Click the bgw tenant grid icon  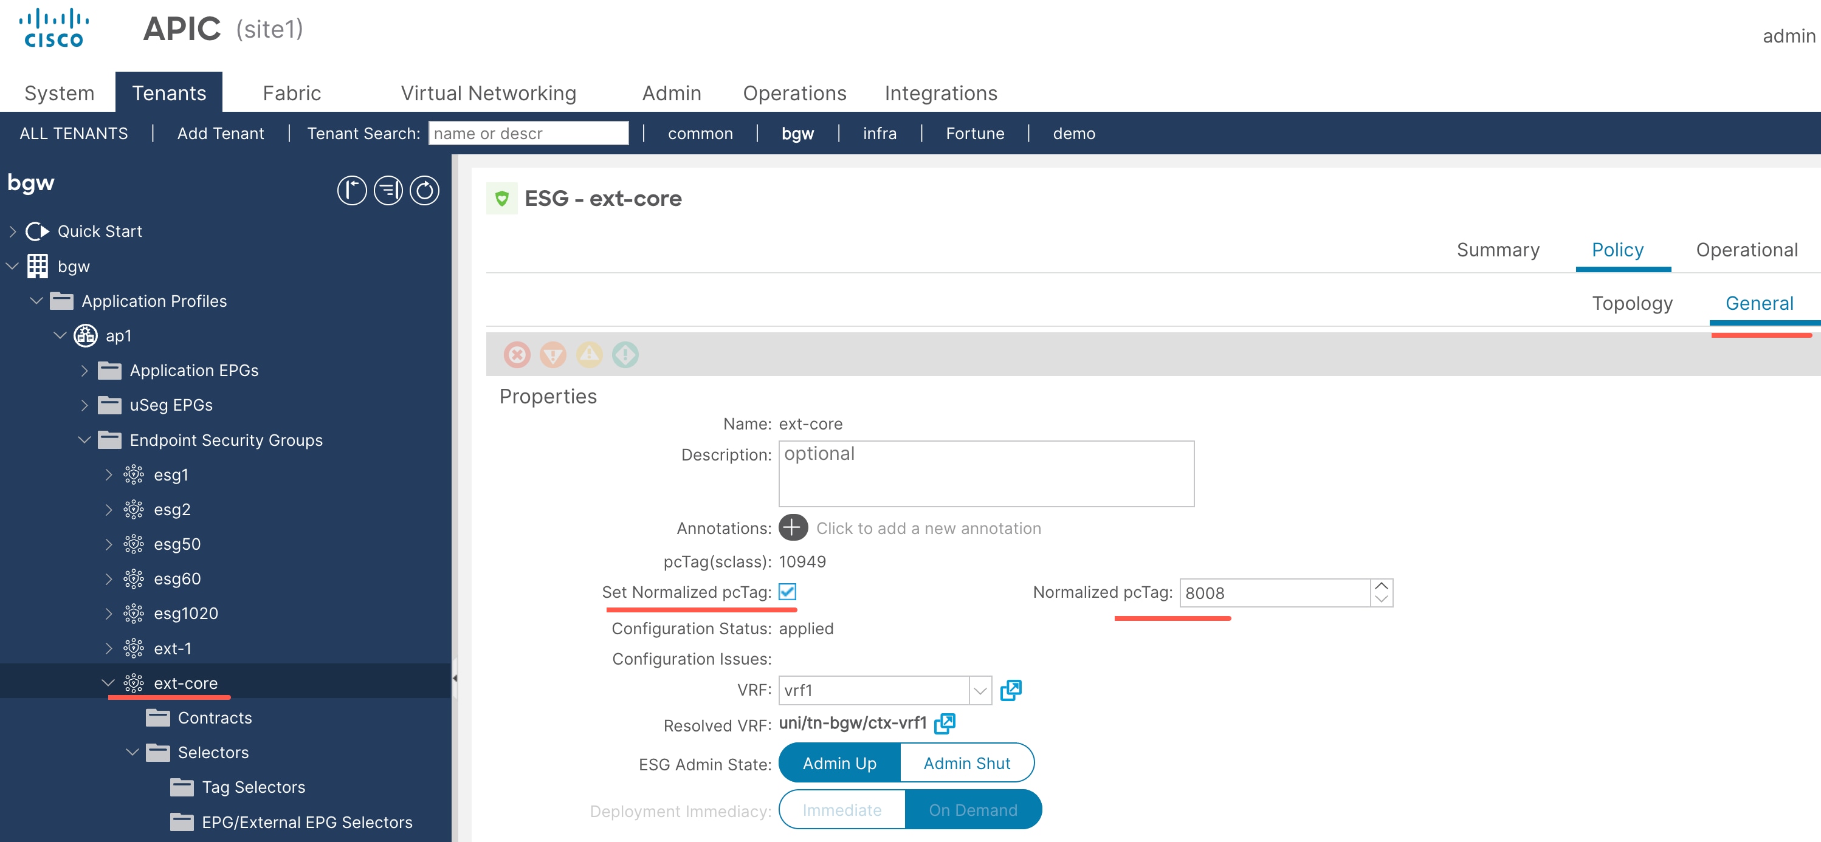[38, 266]
